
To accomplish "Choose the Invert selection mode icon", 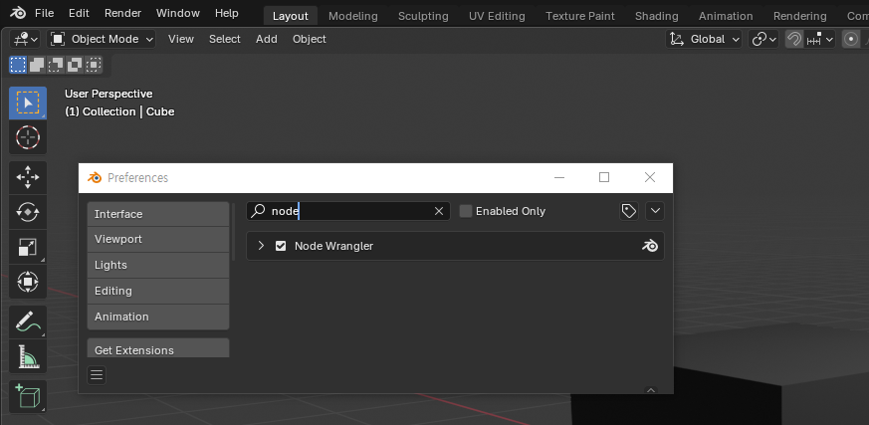I will click(75, 65).
